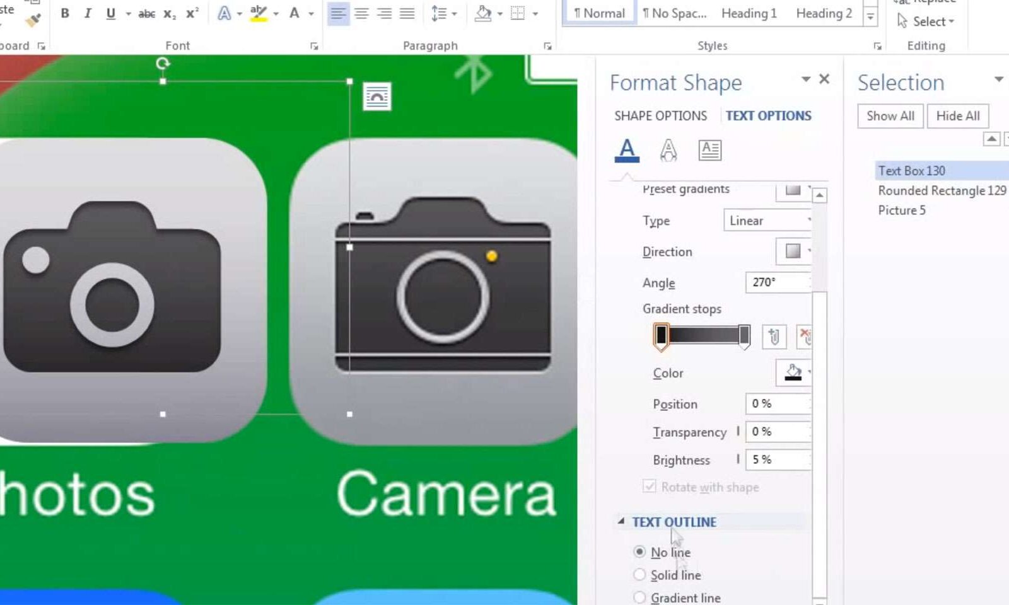
Task: Apply the No Spacing style
Action: click(x=674, y=13)
